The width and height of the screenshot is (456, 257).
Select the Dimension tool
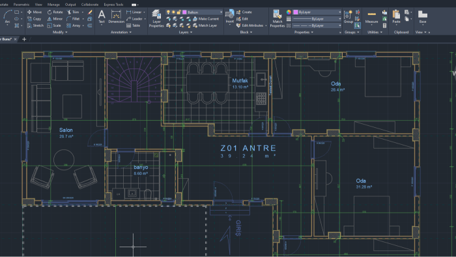116,16
